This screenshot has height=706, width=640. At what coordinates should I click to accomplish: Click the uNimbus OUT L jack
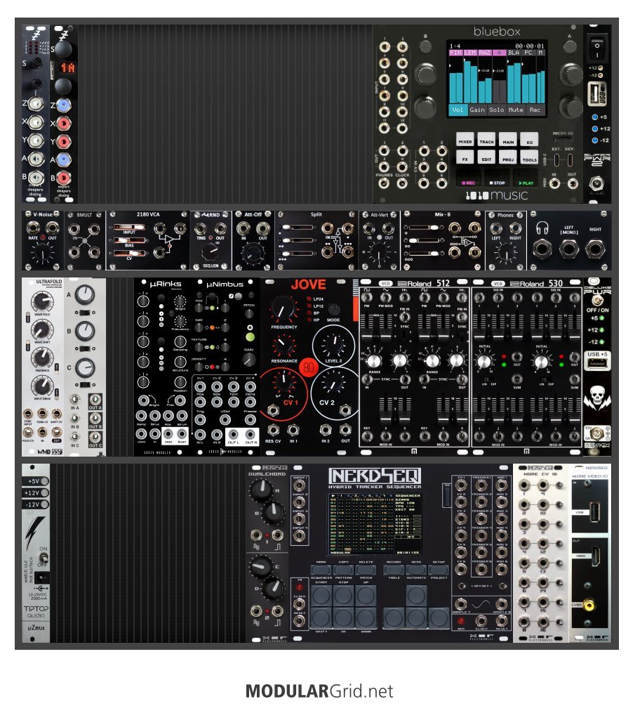coord(234,435)
